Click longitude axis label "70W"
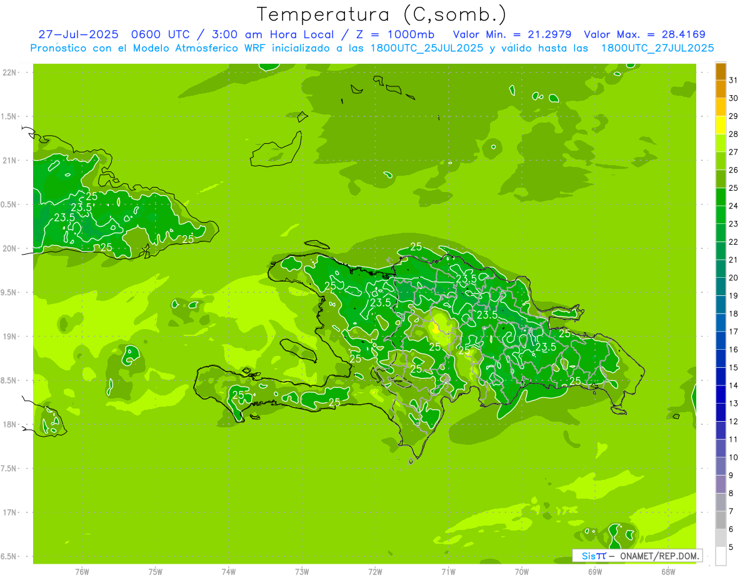 [522, 571]
